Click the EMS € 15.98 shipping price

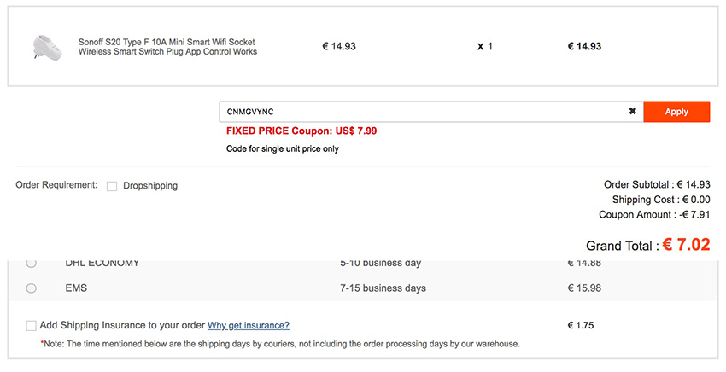click(584, 288)
